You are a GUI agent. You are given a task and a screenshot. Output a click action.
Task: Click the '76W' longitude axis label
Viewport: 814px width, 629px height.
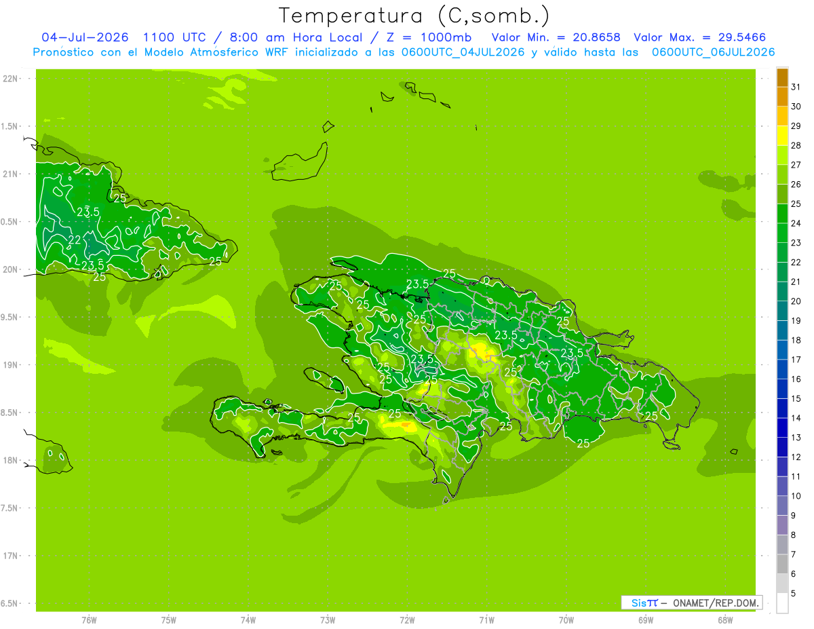click(x=89, y=620)
